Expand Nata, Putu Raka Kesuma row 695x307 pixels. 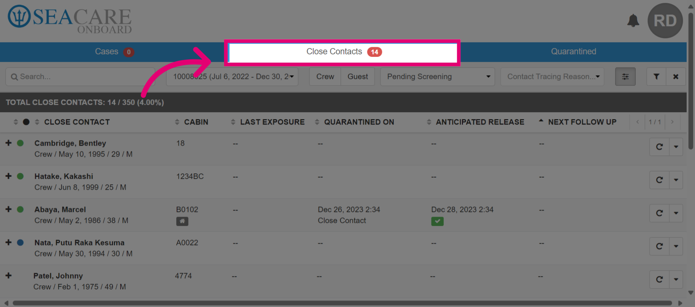click(8, 242)
